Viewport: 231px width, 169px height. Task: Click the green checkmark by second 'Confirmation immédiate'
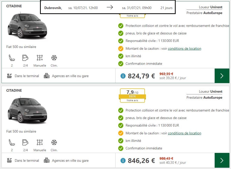(x=121, y=148)
